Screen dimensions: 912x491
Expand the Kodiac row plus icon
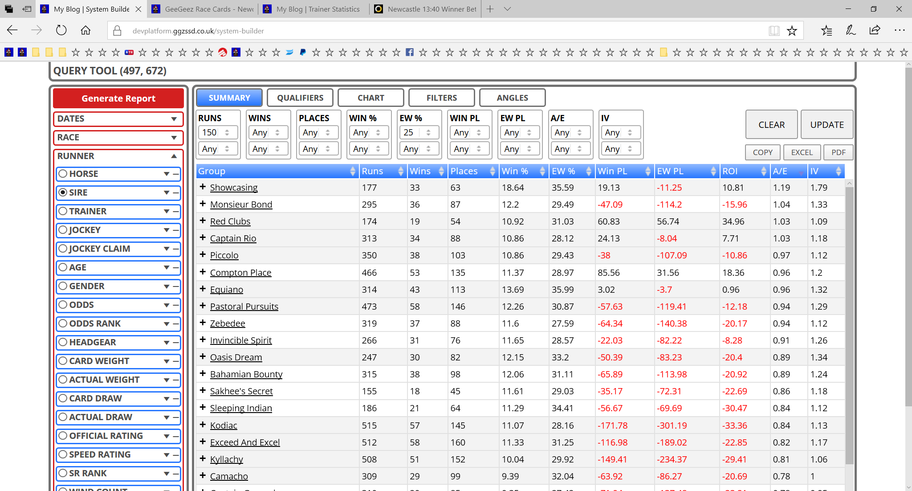click(203, 425)
